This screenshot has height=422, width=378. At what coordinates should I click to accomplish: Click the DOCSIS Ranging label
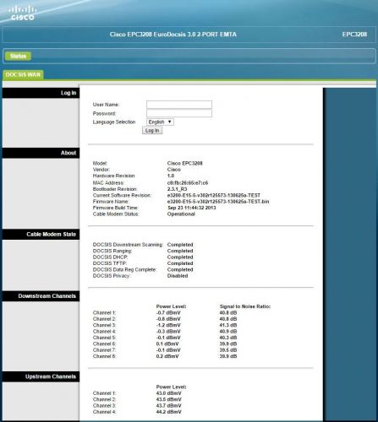[x=112, y=251]
